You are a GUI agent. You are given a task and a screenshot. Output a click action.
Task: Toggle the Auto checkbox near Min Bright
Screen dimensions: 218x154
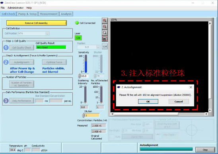(112, 137)
